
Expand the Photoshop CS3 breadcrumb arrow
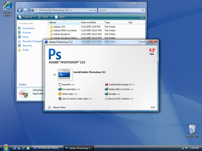coord(71,10)
